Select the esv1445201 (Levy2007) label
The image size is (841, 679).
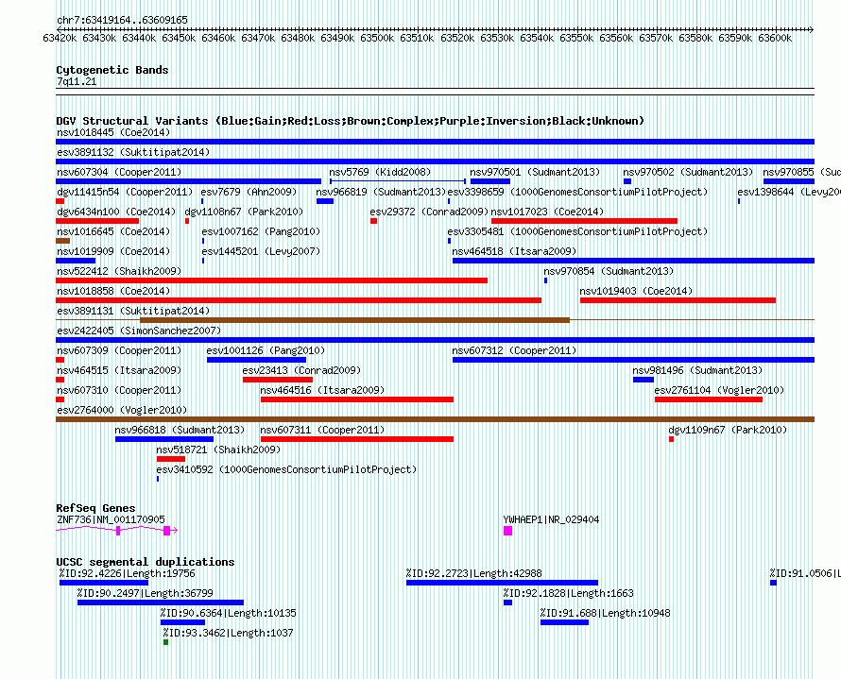point(261,251)
